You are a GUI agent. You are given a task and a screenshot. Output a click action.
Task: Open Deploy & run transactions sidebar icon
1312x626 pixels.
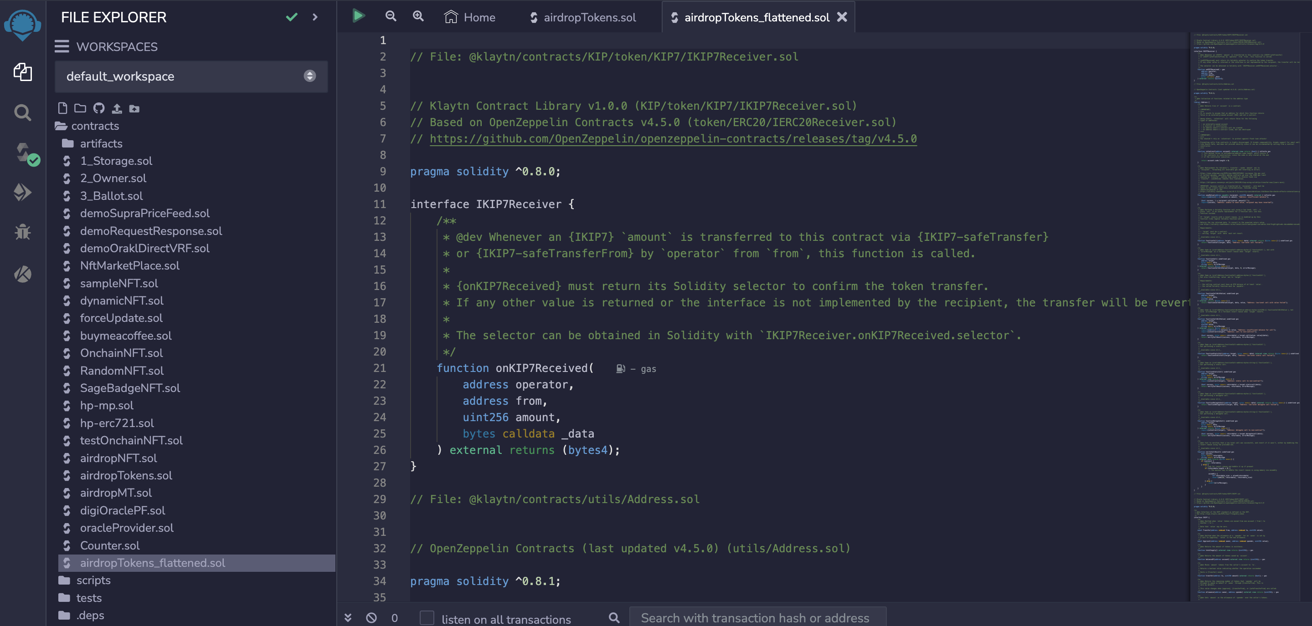[x=23, y=193]
